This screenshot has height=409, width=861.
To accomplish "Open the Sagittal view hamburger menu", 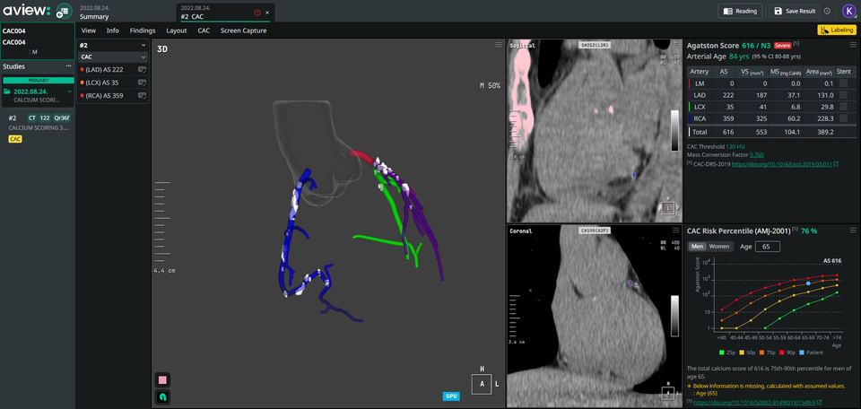I will point(675,45).
